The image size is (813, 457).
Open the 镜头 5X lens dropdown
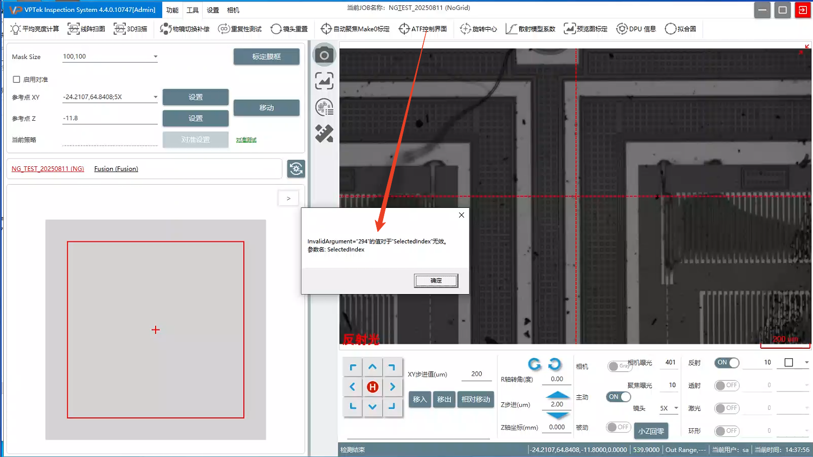tap(676, 408)
